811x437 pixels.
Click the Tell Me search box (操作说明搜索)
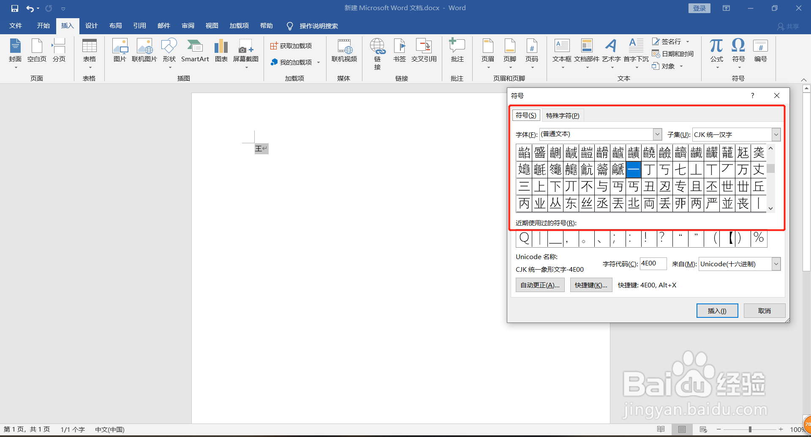pos(318,26)
